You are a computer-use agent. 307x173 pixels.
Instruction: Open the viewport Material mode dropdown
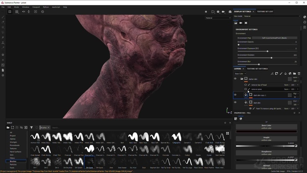click(218, 18)
